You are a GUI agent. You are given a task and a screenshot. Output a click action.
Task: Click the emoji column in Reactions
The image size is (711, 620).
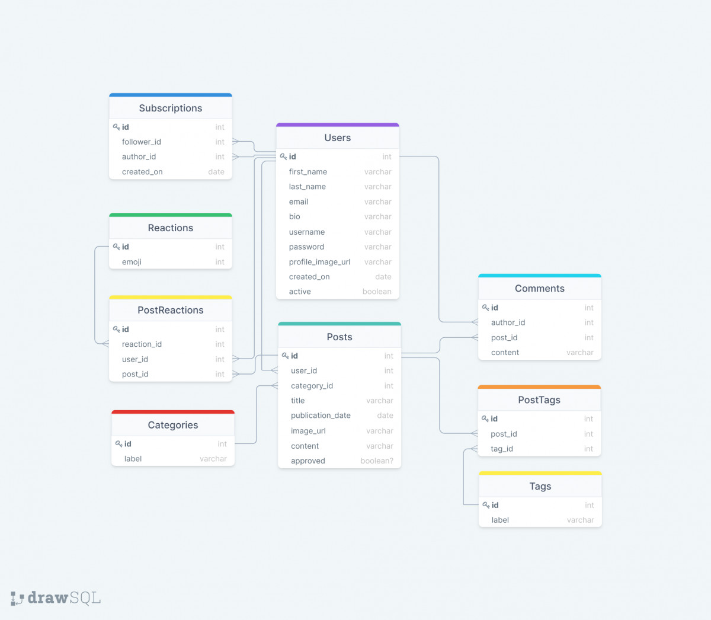171,261
